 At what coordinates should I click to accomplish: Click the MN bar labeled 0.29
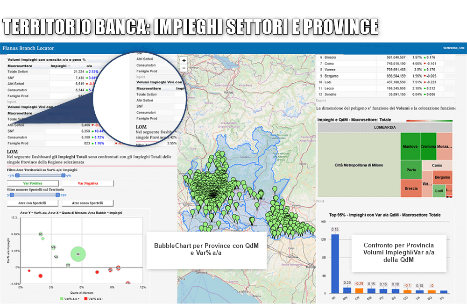pyautogui.click(x=347, y=290)
